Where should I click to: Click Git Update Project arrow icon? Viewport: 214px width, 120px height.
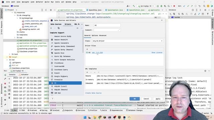click(x=184, y=6)
